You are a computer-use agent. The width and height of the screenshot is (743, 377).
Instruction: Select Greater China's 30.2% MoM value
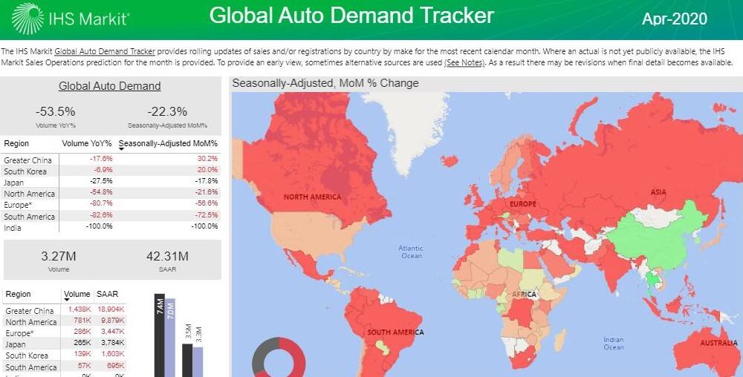(x=207, y=159)
